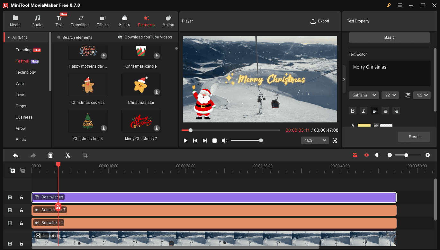The width and height of the screenshot is (440, 250).
Task: Delete selected clip with trash icon
Action: (50, 155)
